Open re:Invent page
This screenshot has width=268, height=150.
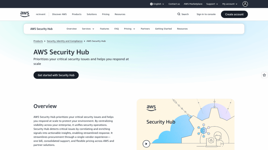pyautogui.click(x=41, y=14)
